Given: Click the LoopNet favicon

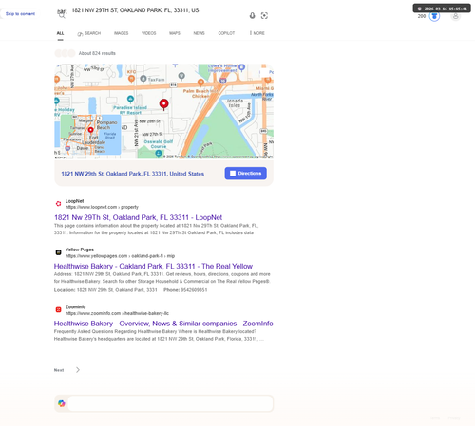Looking at the screenshot, I should (x=58, y=204).
